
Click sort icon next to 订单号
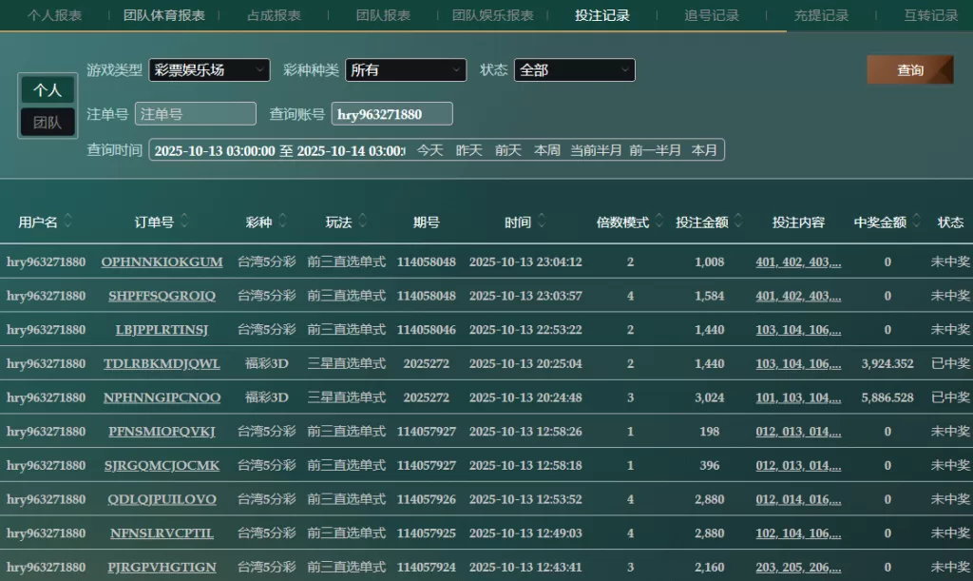[x=184, y=222]
